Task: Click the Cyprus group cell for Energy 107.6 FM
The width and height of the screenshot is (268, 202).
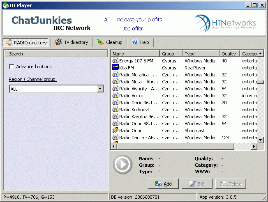Action: pyautogui.click(x=169, y=61)
